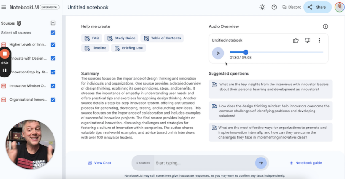
Task: Open audio overview three-dot options menu
Action: tap(319, 40)
